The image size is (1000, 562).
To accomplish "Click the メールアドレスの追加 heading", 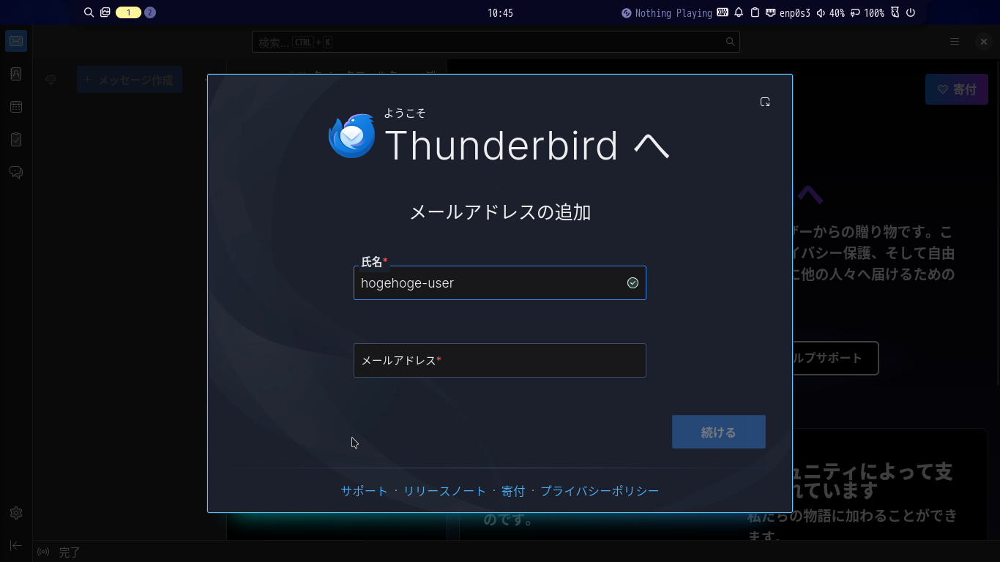I will click(x=500, y=212).
